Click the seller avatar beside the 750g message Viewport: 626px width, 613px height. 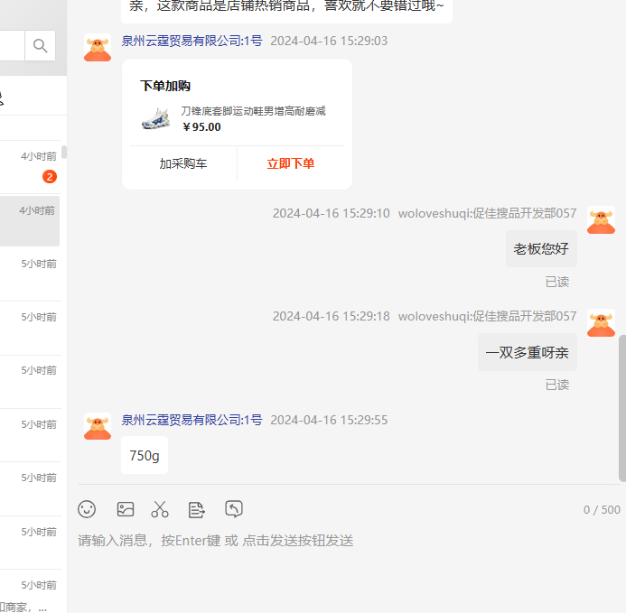(98, 427)
